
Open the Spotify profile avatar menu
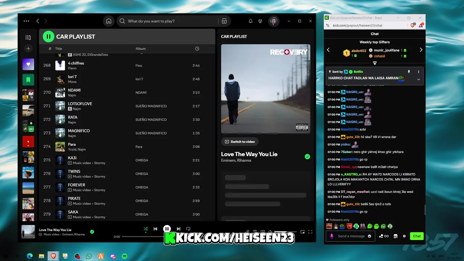274,21
